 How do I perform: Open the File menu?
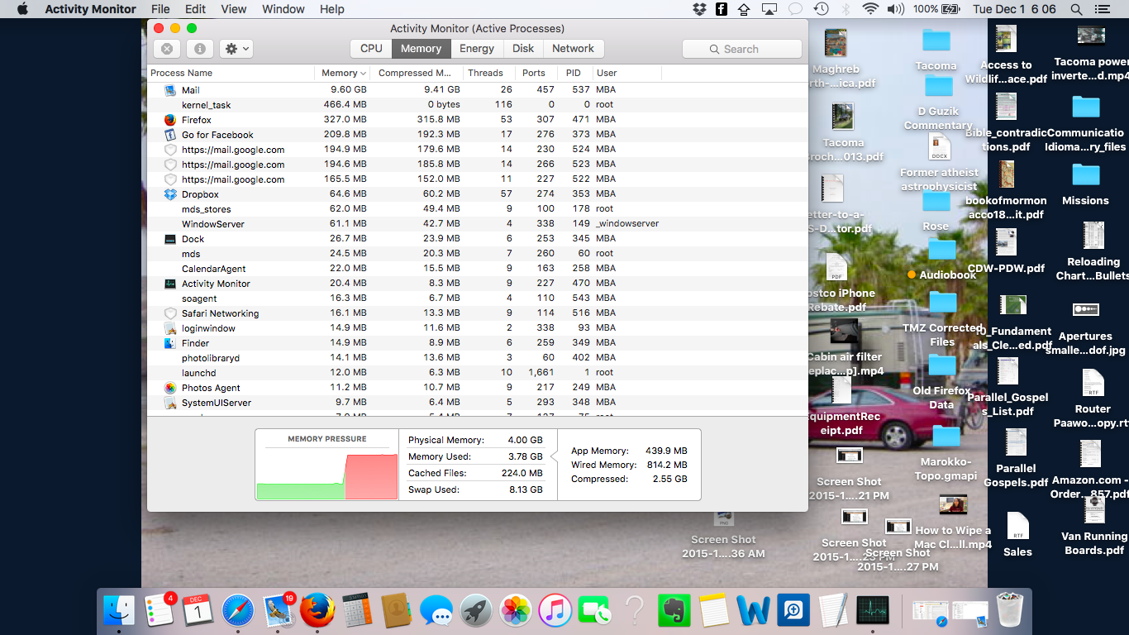coord(160,9)
